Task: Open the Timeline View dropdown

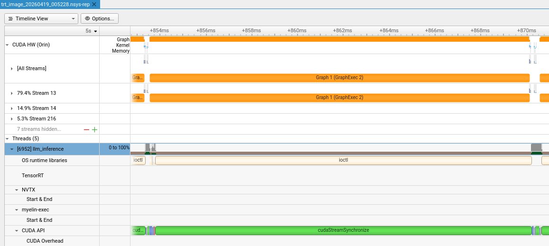Action: (x=41, y=18)
